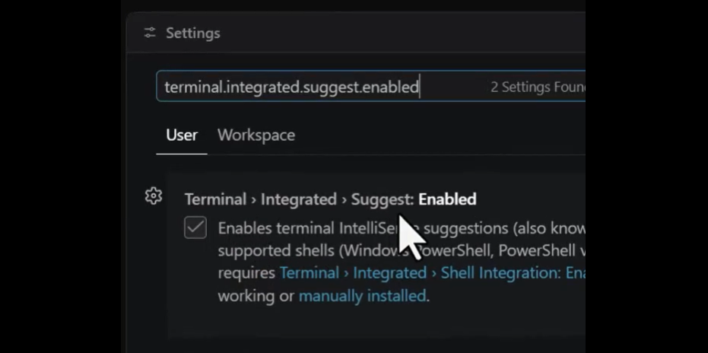Viewport: 708px width, 353px height.
Task: Follow the "manually installed" link
Action: click(x=362, y=296)
